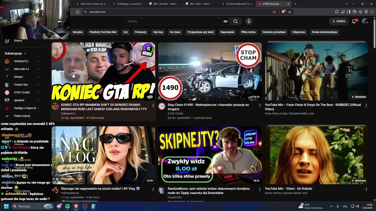Open OBS Studio from the taskbar

point(85,206)
